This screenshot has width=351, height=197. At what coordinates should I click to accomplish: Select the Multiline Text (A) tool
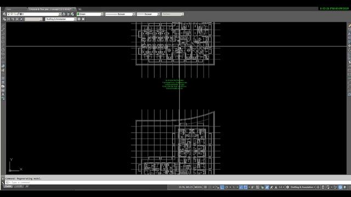(3, 94)
